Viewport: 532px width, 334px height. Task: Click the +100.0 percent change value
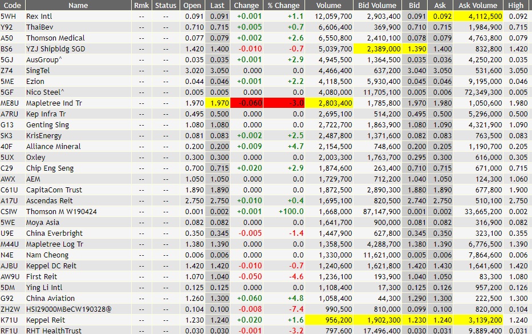point(291,212)
